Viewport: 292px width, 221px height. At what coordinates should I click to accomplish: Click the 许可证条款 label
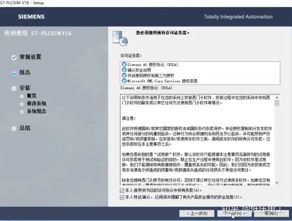131,55
